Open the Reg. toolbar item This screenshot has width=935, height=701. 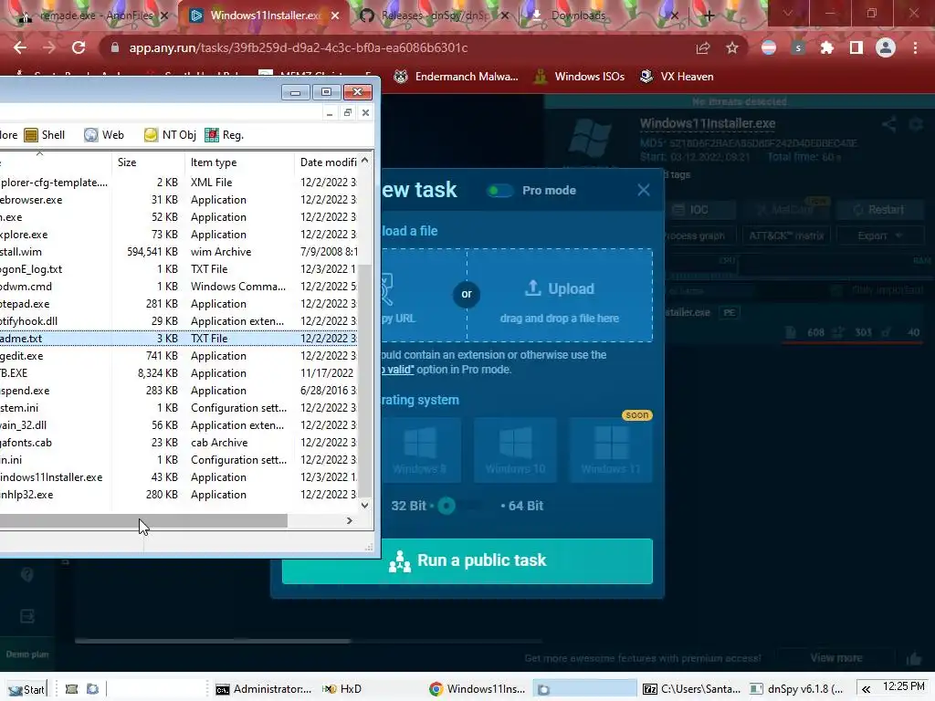tap(225, 135)
